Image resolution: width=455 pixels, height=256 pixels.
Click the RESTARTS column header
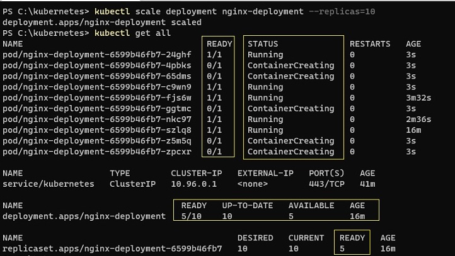tap(370, 44)
